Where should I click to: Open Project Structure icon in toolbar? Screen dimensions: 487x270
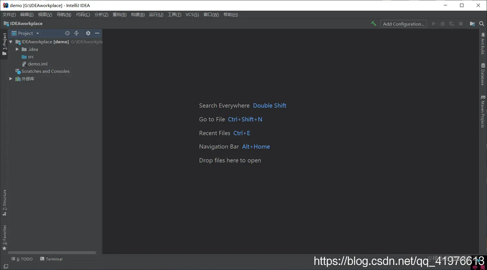(x=472, y=24)
